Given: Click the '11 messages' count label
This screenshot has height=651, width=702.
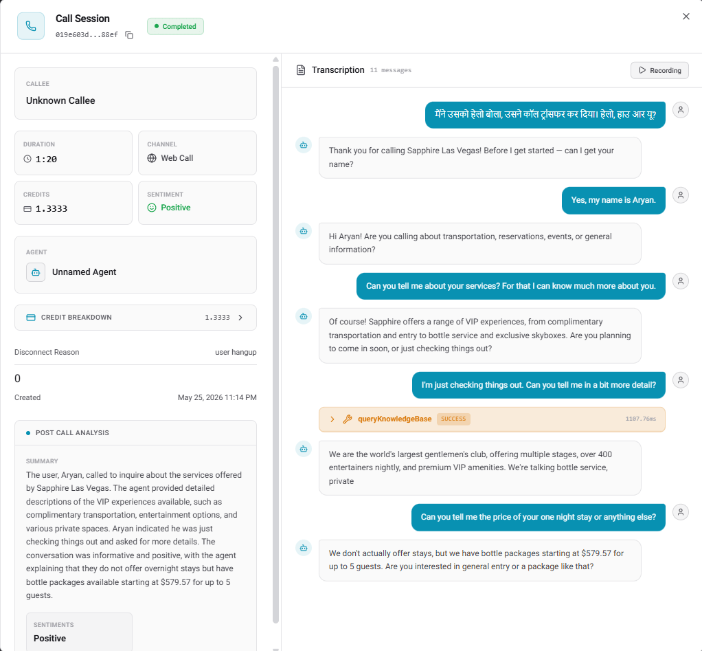Looking at the screenshot, I should pyautogui.click(x=390, y=70).
